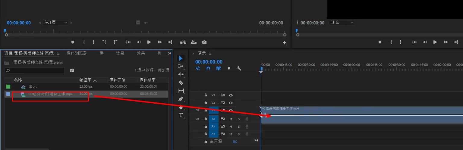Play the sequence in Program monitor

[435, 42]
